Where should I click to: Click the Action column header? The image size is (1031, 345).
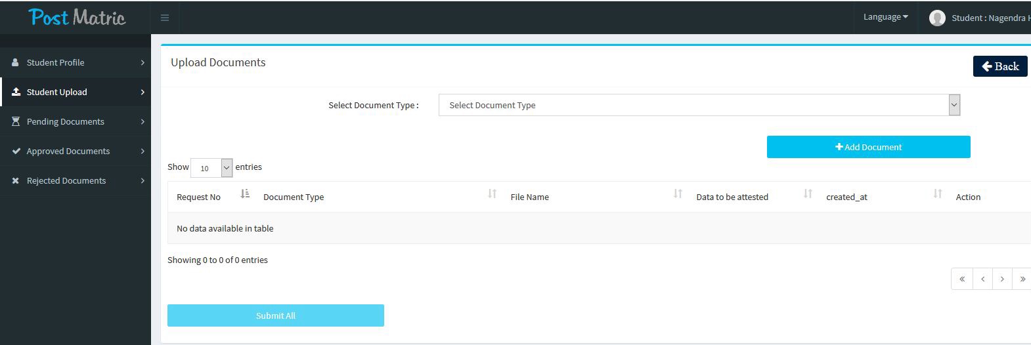(x=968, y=197)
